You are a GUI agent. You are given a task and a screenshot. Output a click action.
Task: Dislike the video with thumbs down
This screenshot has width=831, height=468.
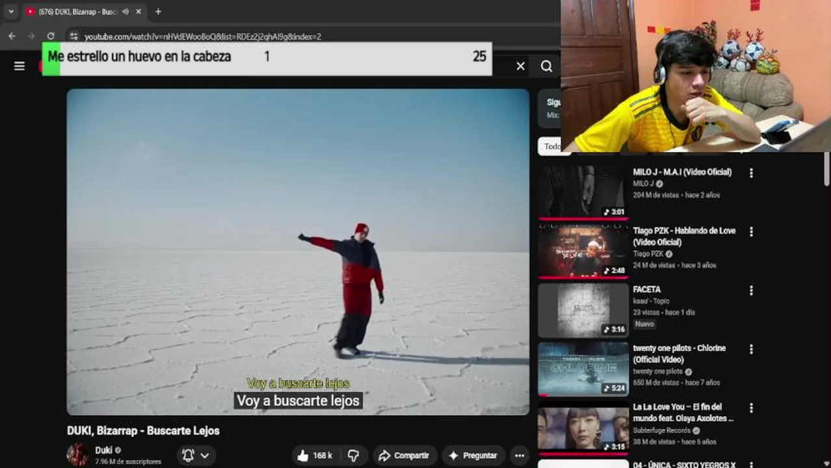353,456
